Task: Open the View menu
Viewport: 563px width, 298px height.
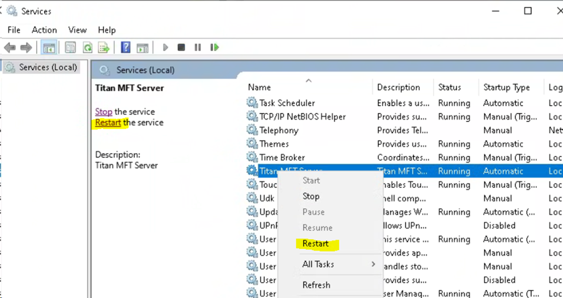Action: coord(78,30)
